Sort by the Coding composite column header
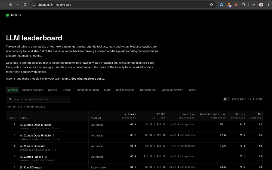 238,116
